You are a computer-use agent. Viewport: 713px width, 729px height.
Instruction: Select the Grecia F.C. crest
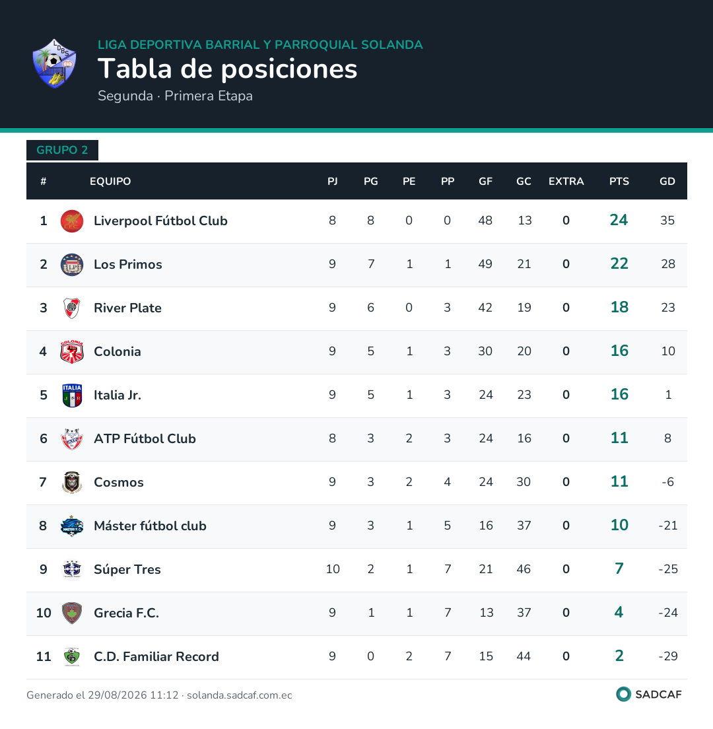coord(72,613)
